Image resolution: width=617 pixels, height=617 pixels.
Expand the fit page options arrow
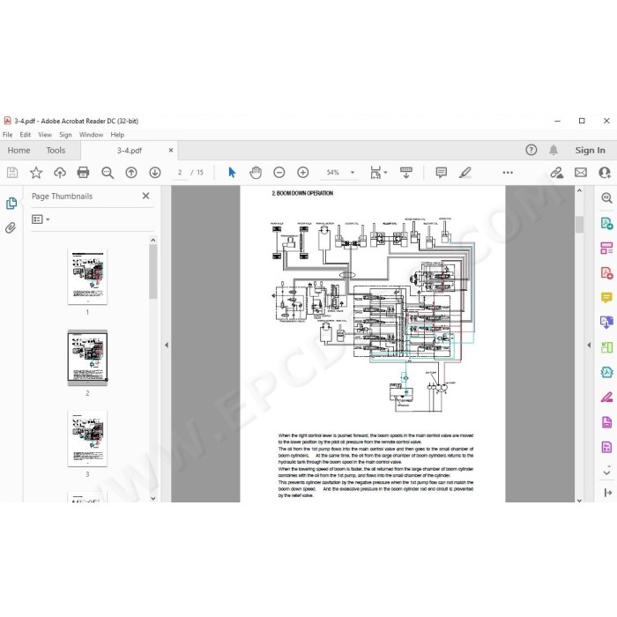tap(386, 173)
